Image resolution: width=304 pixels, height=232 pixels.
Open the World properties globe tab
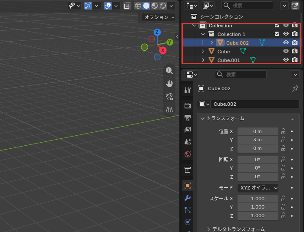tap(188, 154)
